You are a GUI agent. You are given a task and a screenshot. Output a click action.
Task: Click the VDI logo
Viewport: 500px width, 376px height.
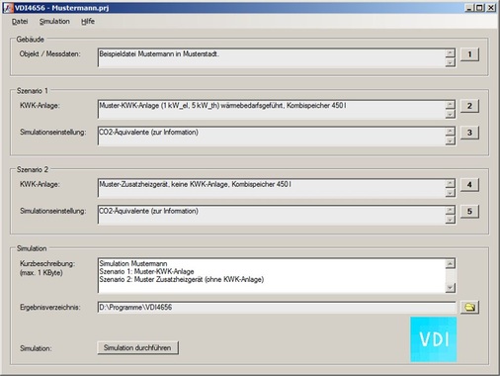(x=434, y=339)
